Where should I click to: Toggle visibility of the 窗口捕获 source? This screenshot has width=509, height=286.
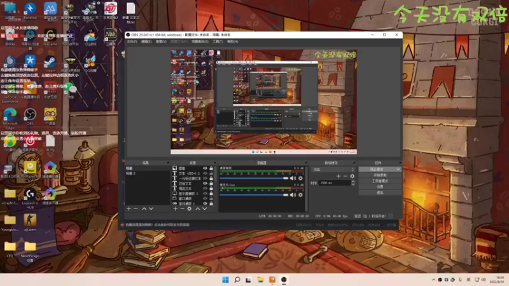click(205, 198)
